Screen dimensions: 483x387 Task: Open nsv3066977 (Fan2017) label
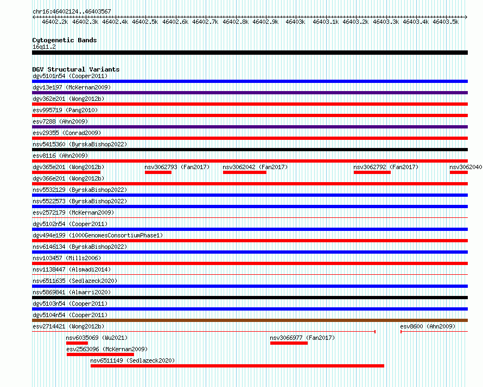click(302, 338)
